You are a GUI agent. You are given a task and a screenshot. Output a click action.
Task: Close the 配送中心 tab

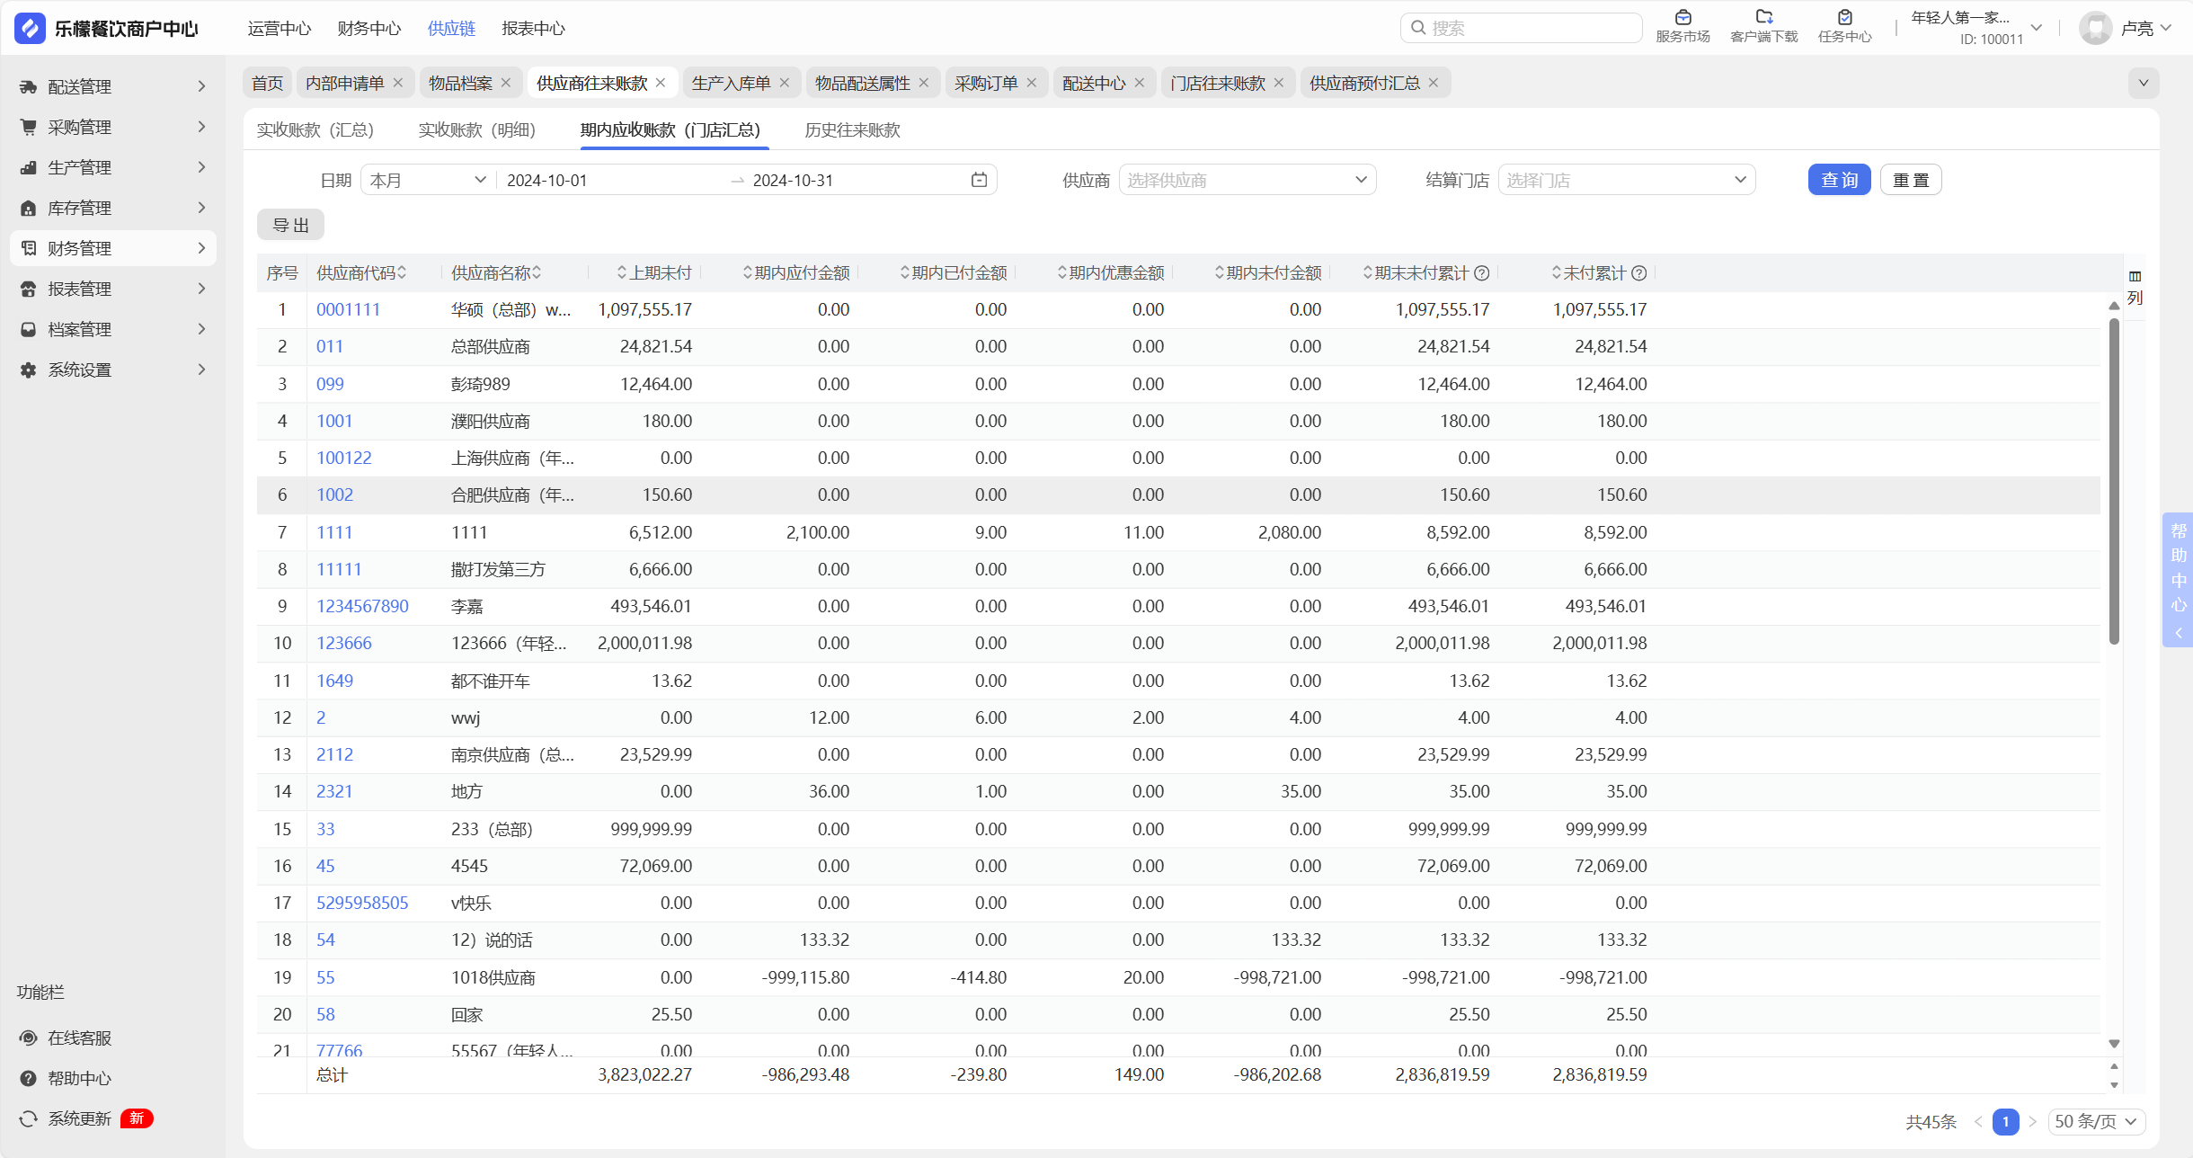pos(1140,83)
